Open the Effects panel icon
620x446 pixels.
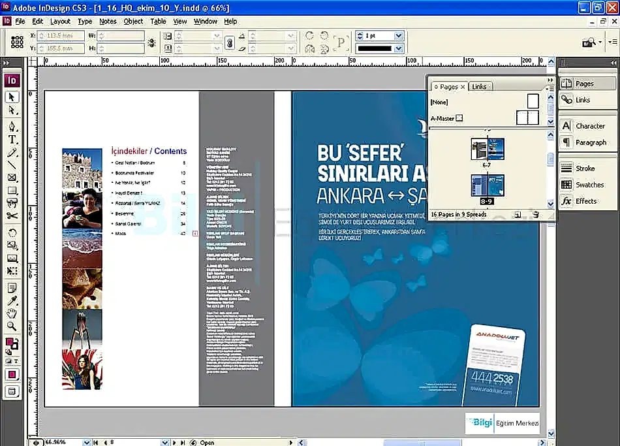pyautogui.click(x=585, y=201)
